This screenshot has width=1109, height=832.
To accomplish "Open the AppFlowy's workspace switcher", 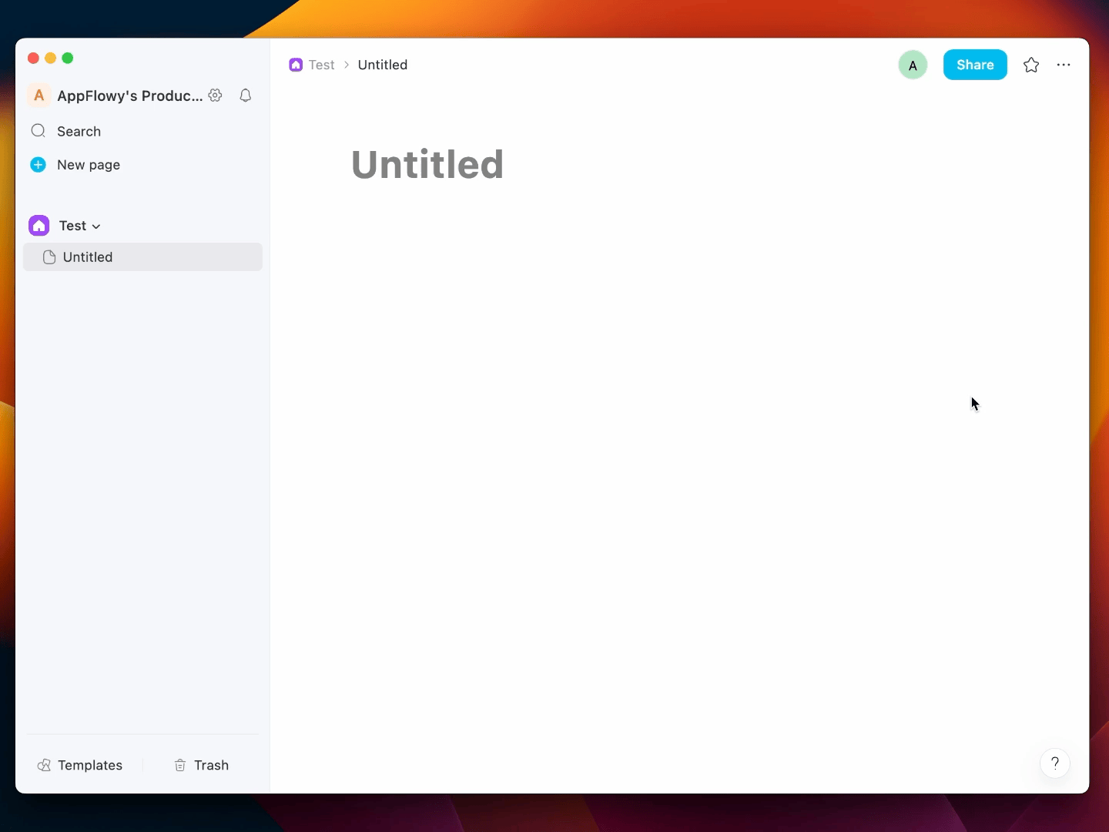I will (x=116, y=96).
